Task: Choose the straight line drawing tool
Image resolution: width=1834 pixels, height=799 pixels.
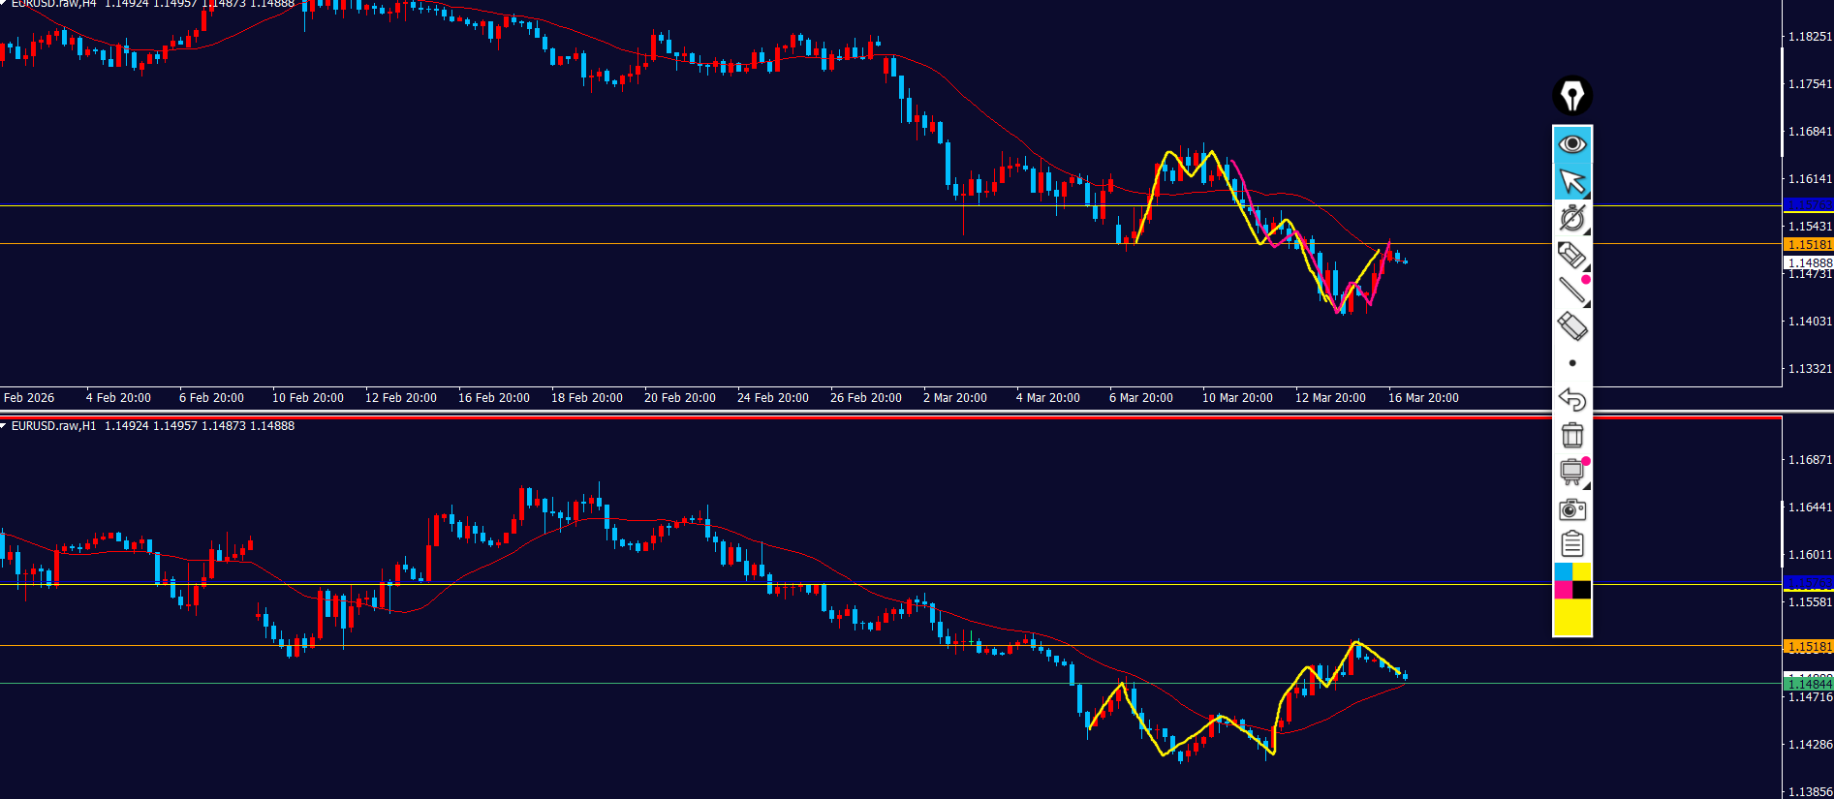Action: 1571,291
